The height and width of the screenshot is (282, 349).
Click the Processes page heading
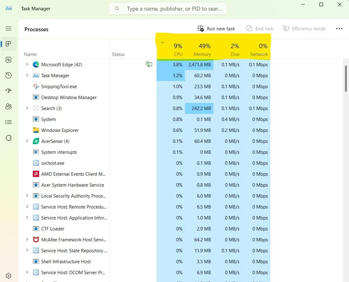(36, 29)
